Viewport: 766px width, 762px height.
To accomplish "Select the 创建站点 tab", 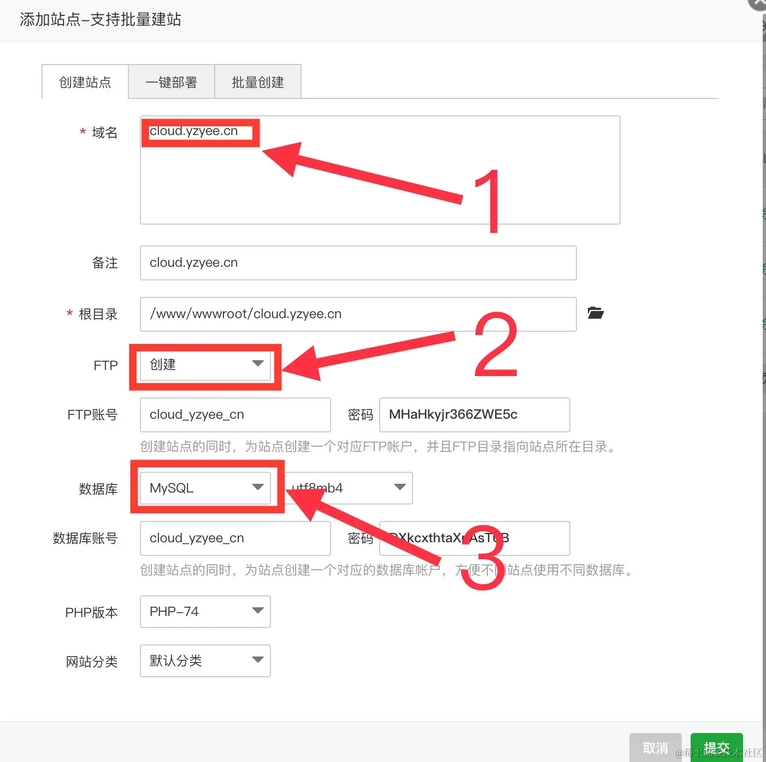I will (x=84, y=81).
